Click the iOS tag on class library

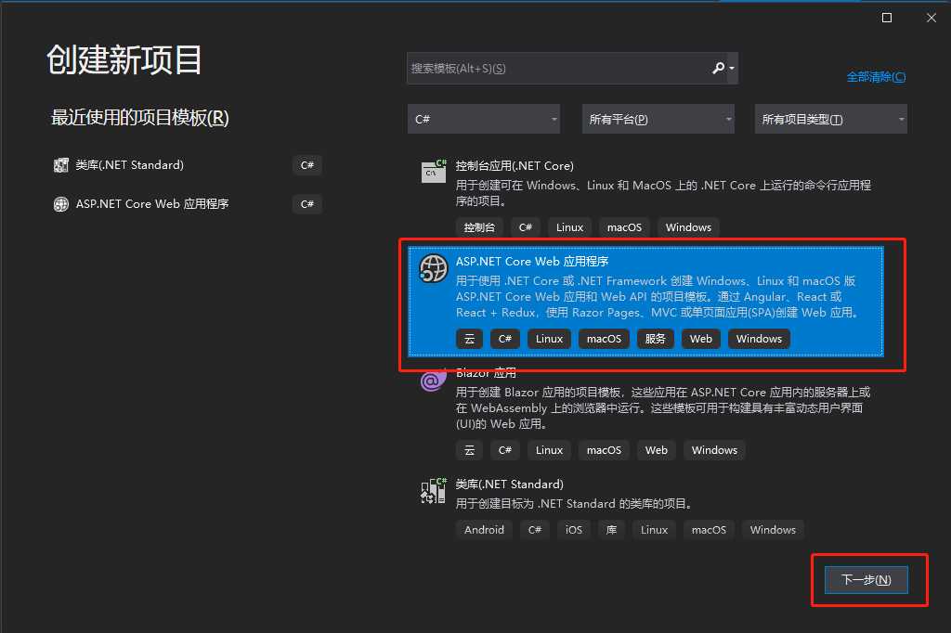click(574, 530)
